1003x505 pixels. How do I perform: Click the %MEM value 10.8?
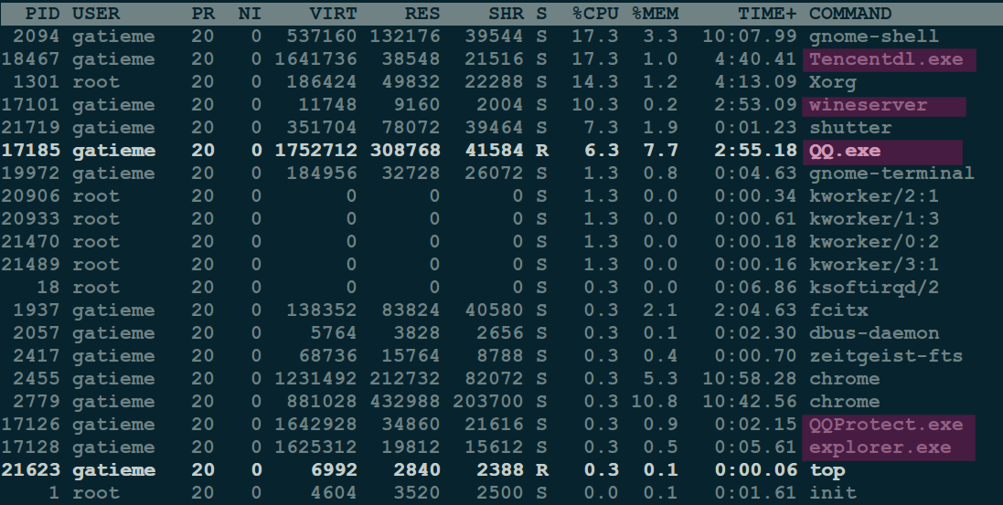tap(655, 402)
